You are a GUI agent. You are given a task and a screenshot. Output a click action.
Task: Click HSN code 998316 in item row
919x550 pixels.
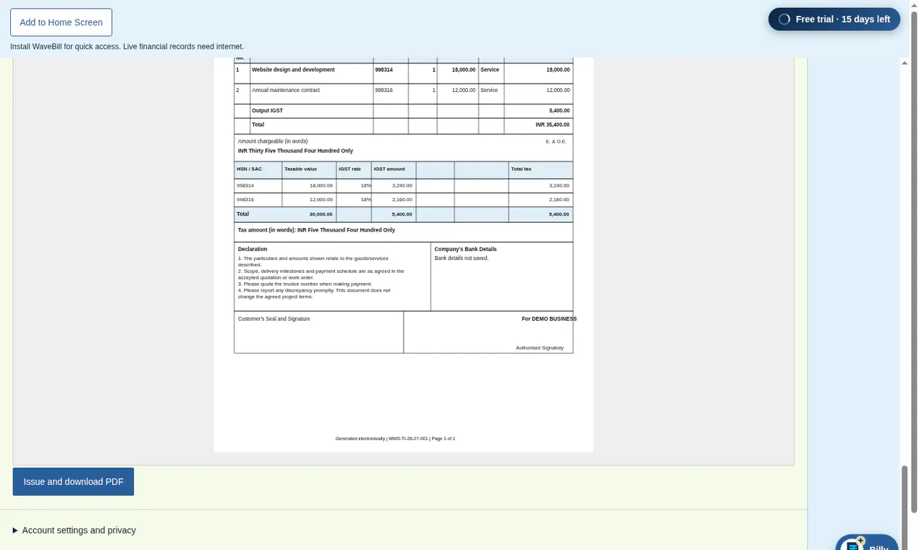384,90
